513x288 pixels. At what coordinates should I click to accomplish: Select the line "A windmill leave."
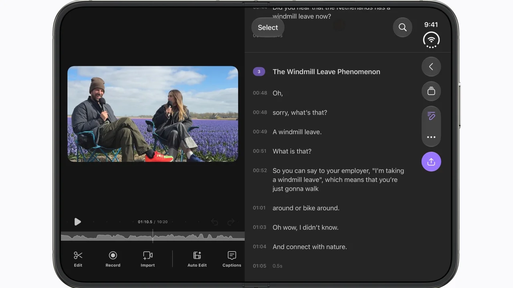point(297,132)
